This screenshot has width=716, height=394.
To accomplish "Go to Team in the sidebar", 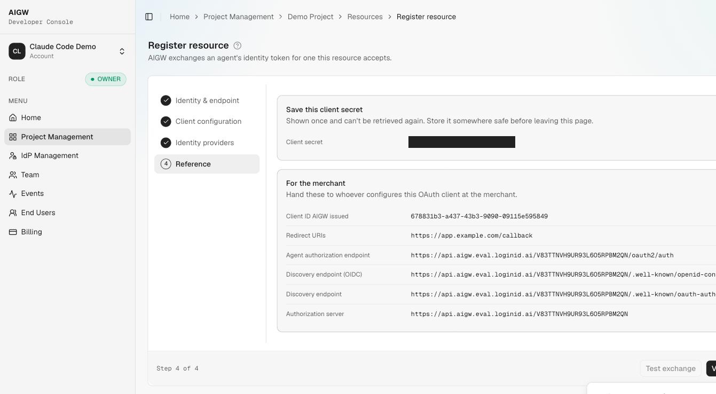I will click(67, 175).
